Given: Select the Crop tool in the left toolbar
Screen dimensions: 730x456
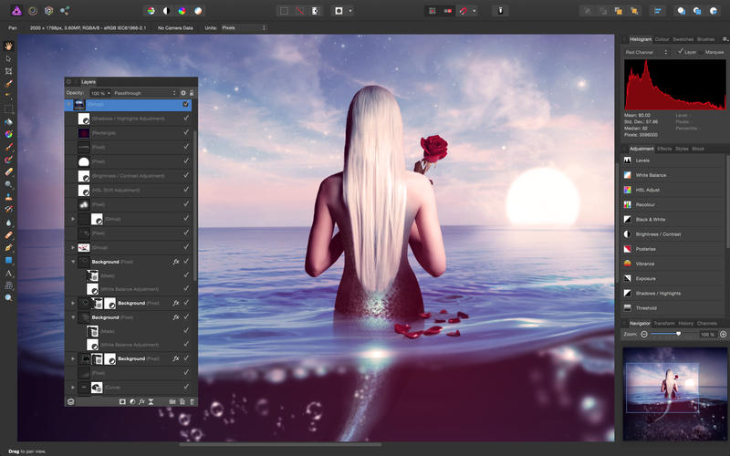Looking at the screenshot, I should coord(8,70).
